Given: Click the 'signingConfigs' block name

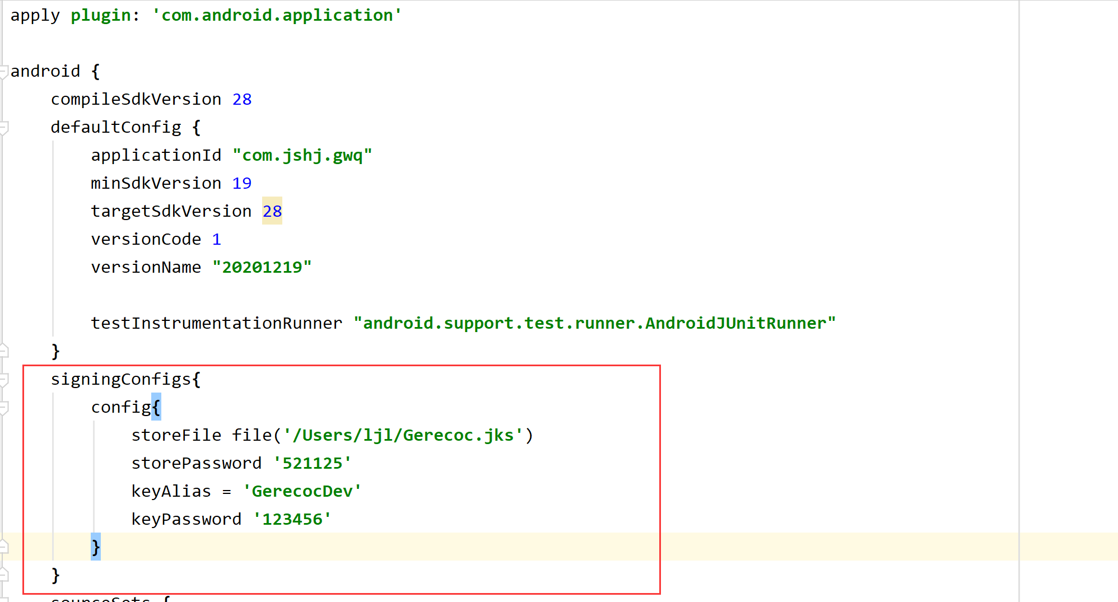Looking at the screenshot, I should click(121, 380).
